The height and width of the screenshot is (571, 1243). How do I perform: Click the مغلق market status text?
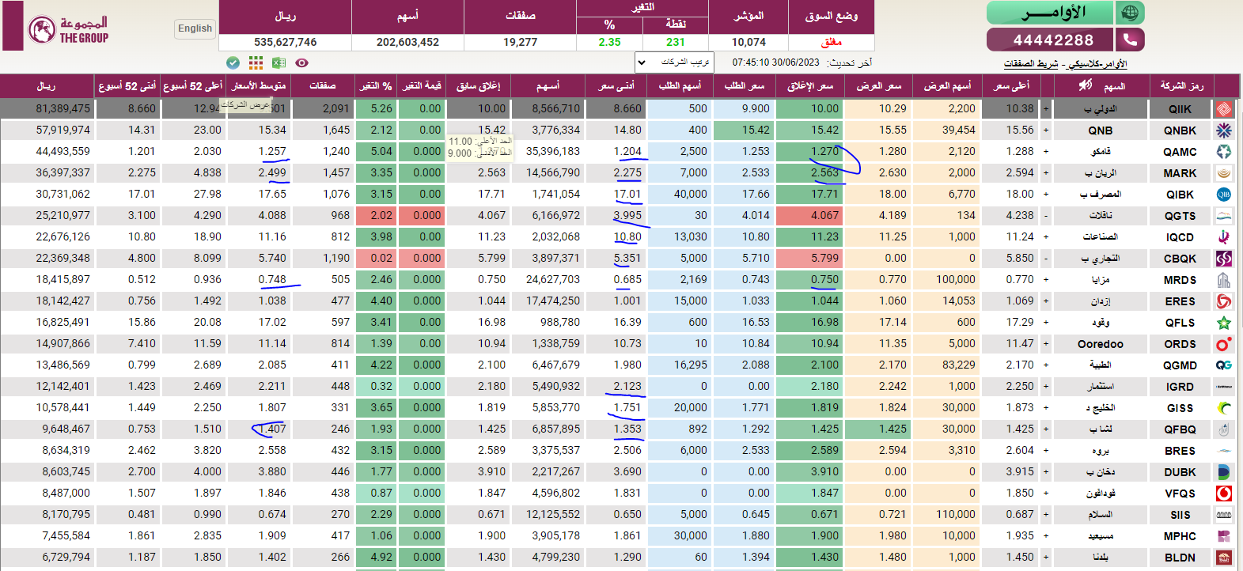(831, 42)
